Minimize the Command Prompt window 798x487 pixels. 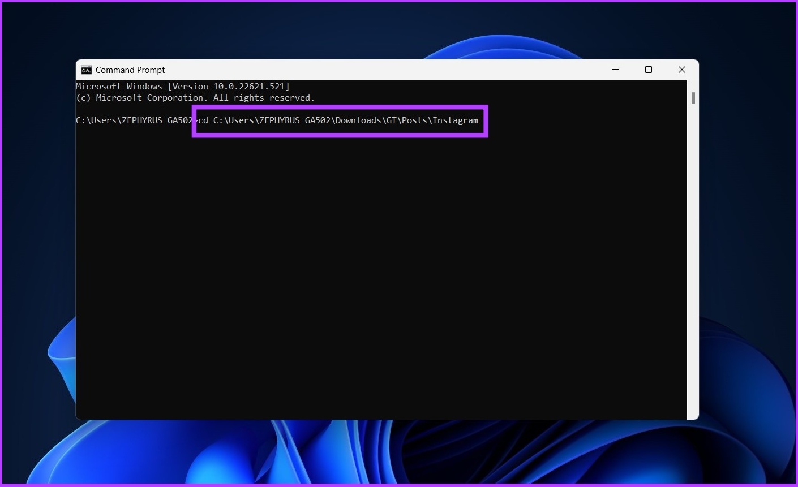coord(616,70)
